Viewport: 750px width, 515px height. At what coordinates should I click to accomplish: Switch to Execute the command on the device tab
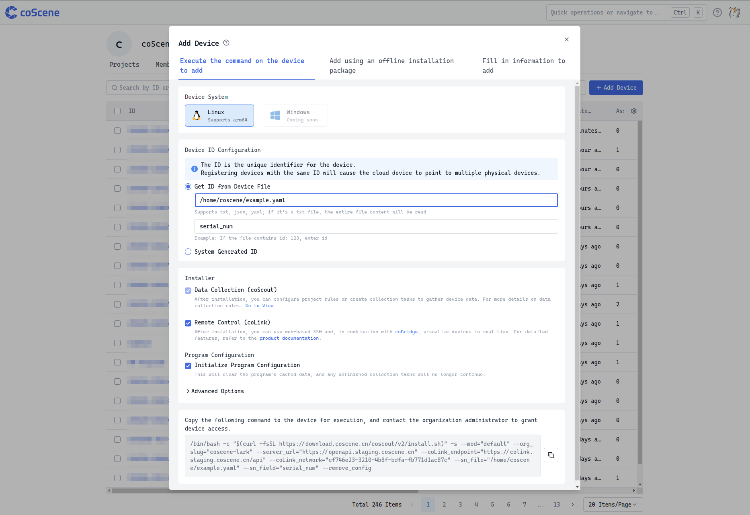tap(247, 66)
